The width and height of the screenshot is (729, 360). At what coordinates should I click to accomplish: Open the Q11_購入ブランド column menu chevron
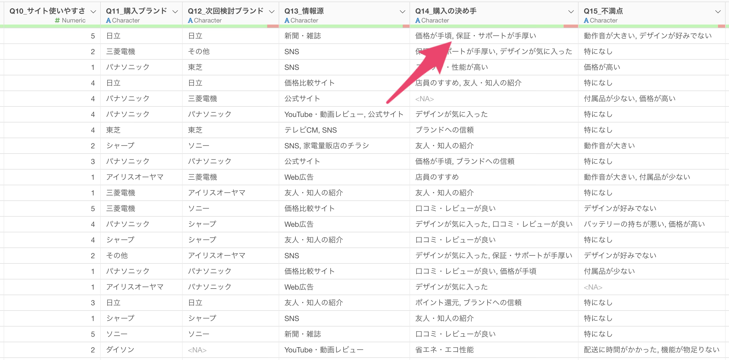click(x=175, y=12)
